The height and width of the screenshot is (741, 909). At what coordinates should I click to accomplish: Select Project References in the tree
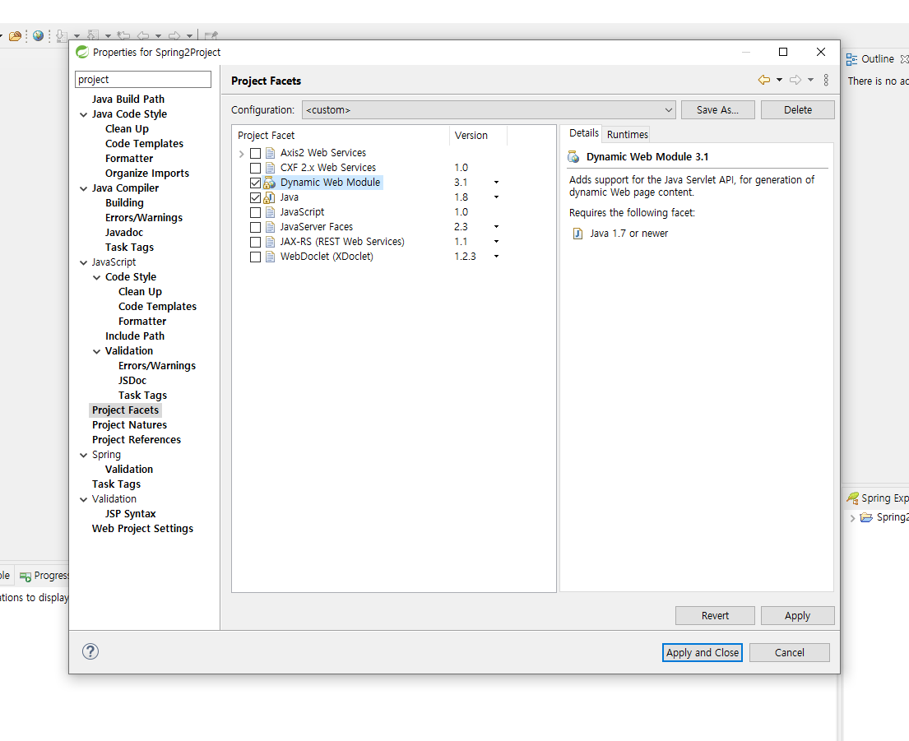[x=137, y=440]
